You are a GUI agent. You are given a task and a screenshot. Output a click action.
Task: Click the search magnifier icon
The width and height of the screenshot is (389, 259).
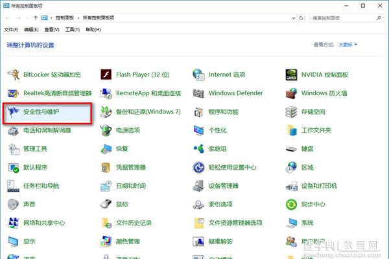click(x=379, y=18)
